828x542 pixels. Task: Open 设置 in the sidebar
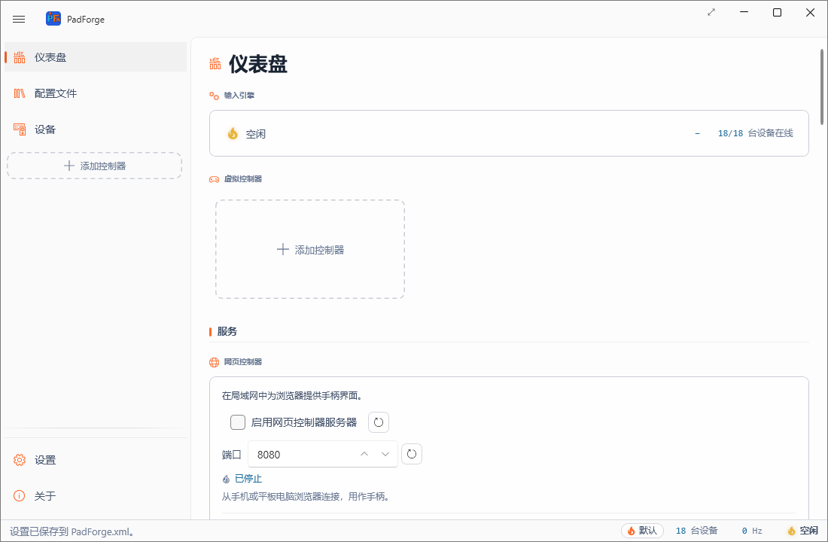[x=96, y=460]
